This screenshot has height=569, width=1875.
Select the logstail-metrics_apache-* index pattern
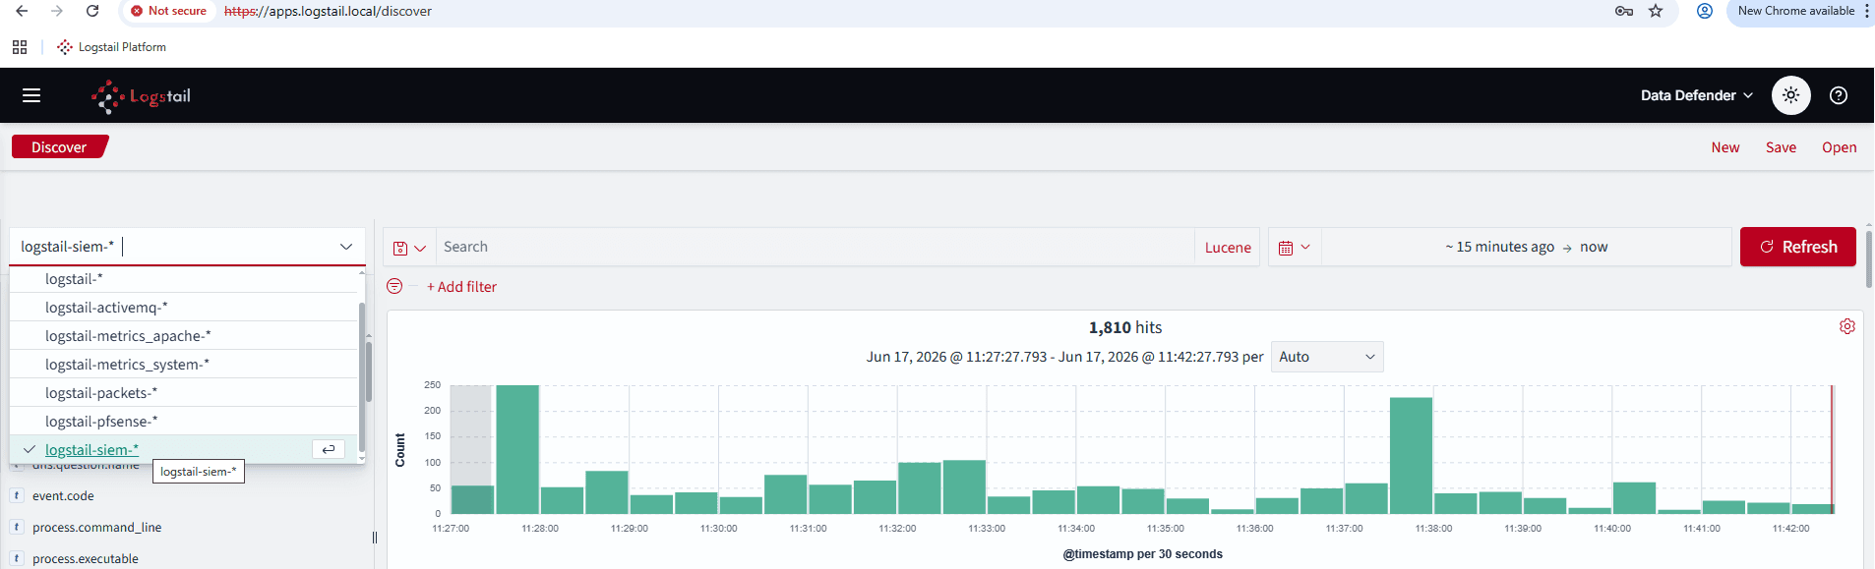(184, 336)
